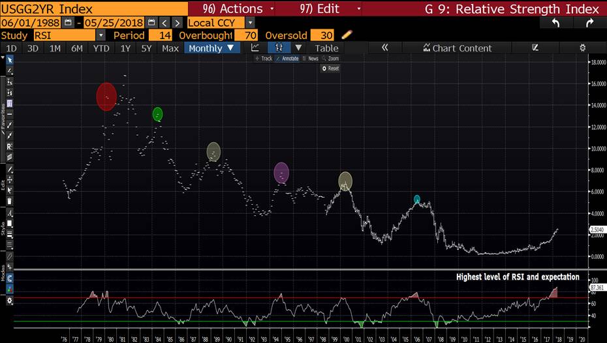Click the end date field 05/25/2018
This screenshot has height=343, width=607.
(114, 23)
